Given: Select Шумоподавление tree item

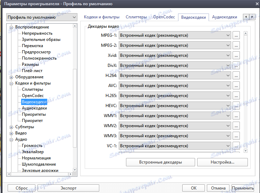Looking at the screenshot, I should click(x=39, y=164).
